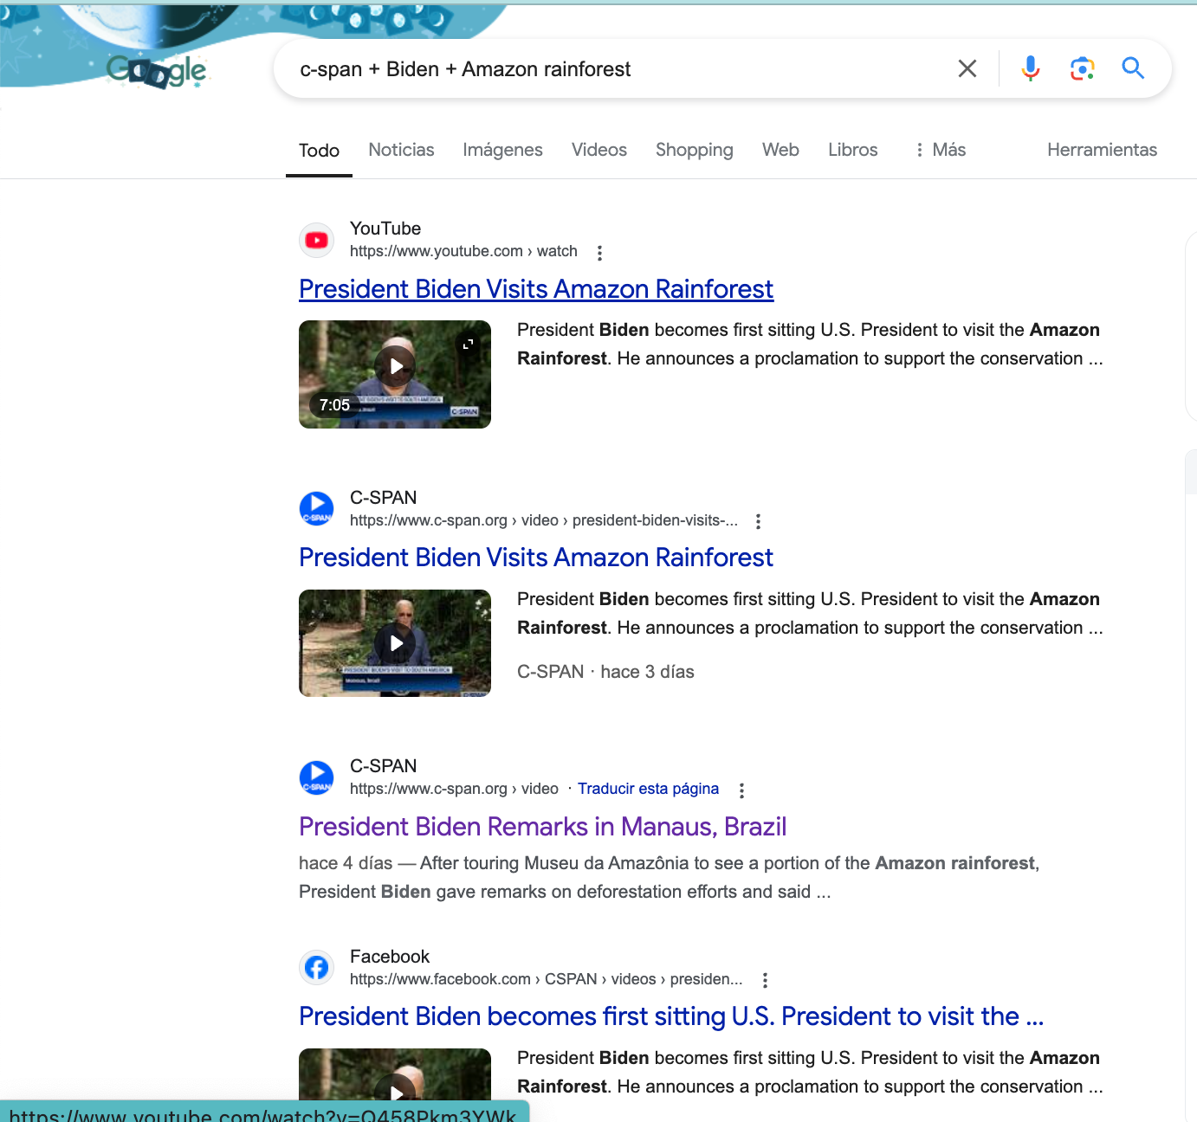The width and height of the screenshot is (1197, 1122).
Task: Click the magnifying glass search button
Action: pos(1133,68)
